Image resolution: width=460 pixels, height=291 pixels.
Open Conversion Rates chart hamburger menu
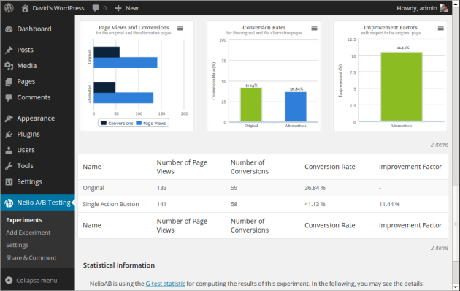point(314,28)
